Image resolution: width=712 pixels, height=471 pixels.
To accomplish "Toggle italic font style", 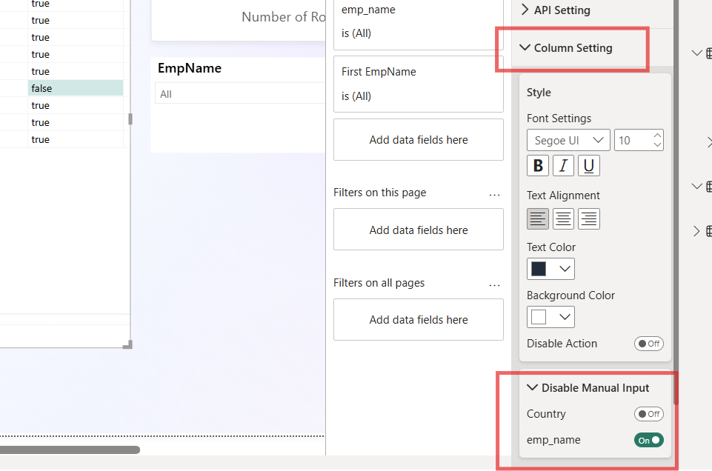I will 563,166.
